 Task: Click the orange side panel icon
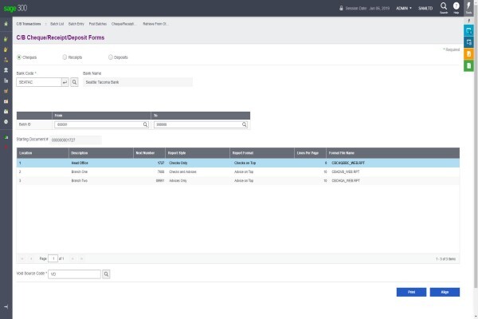(469, 54)
